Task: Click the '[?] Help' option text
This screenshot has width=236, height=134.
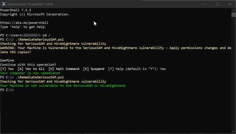Action: [116, 69]
